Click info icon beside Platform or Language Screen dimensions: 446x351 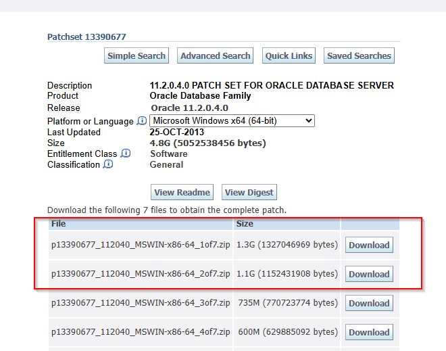tap(142, 121)
